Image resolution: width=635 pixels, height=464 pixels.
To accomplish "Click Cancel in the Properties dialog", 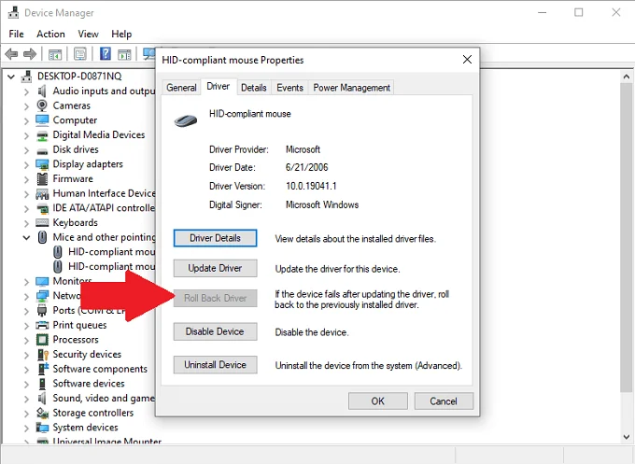I will pos(444,401).
